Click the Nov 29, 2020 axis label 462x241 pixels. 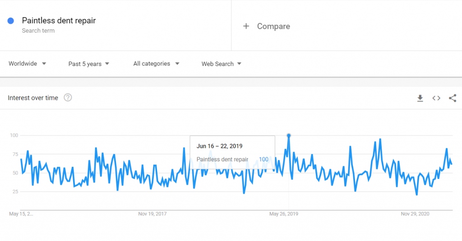(x=415, y=214)
